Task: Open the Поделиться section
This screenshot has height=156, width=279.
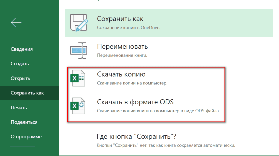Action: [x=24, y=122]
